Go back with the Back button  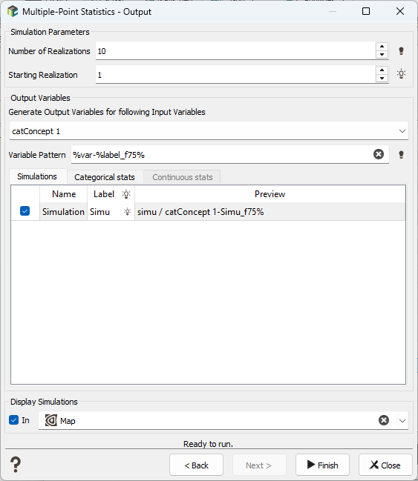(x=197, y=465)
